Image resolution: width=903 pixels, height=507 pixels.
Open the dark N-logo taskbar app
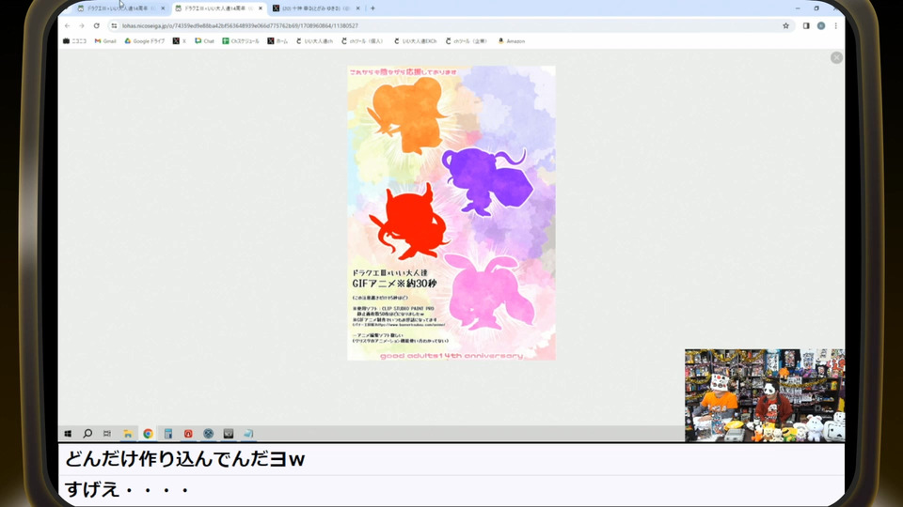click(229, 434)
